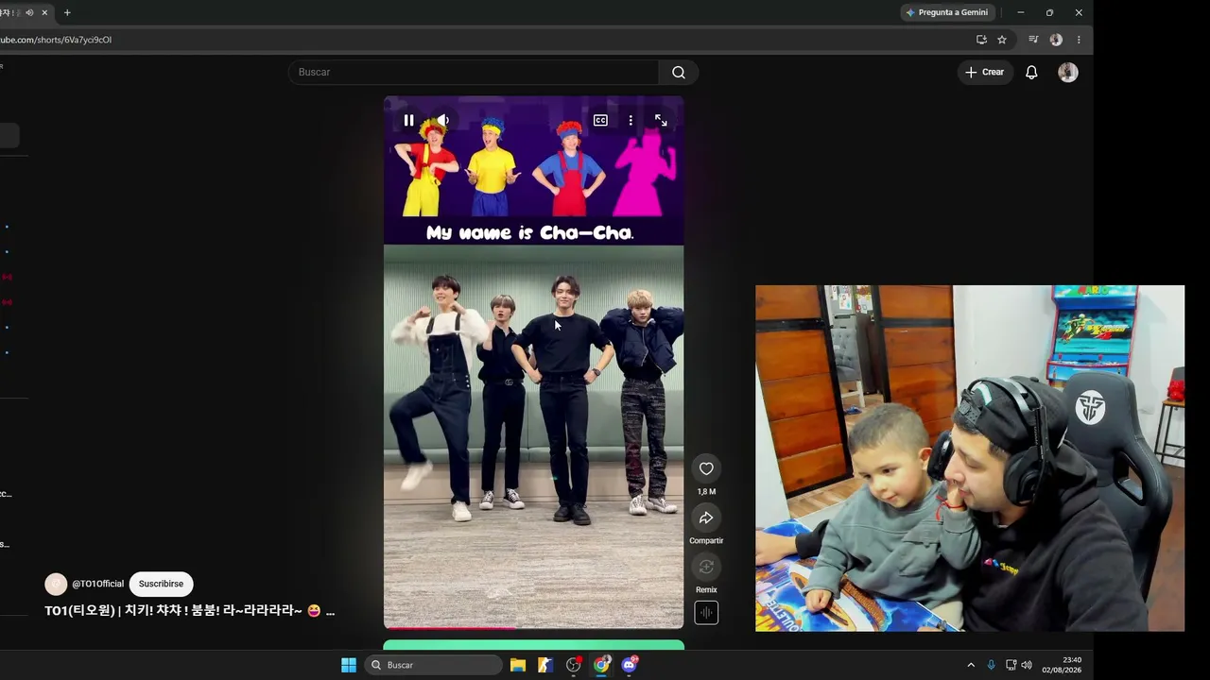Switch to OBS Studio in taskbar

pyautogui.click(x=574, y=665)
